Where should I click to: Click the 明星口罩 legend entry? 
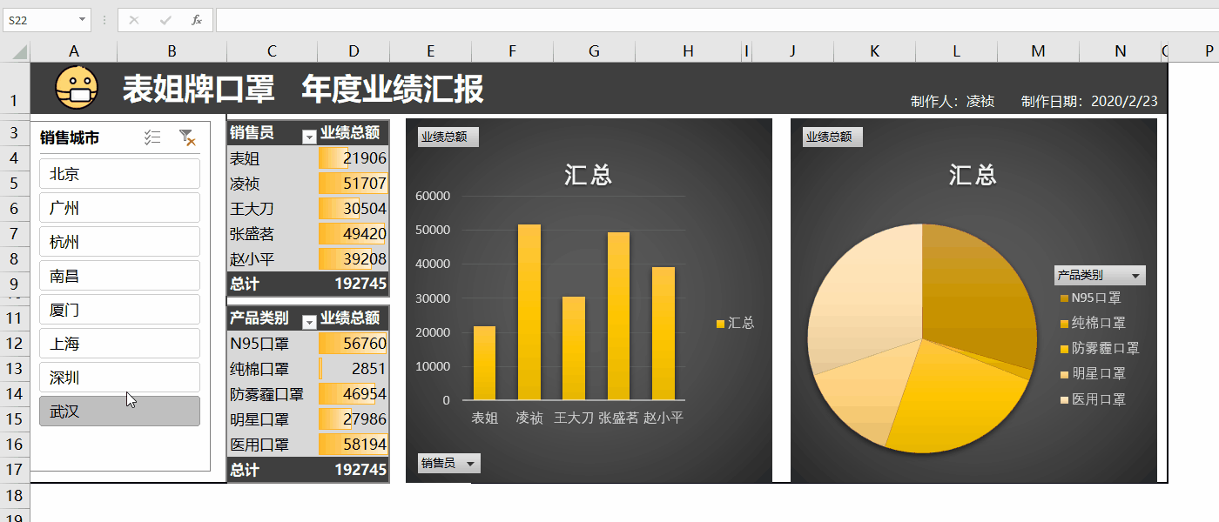[1093, 373]
